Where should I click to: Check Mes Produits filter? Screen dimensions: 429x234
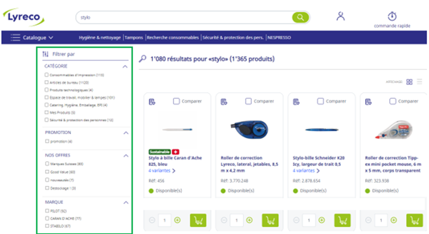pyautogui.click(x=47, y=112)
